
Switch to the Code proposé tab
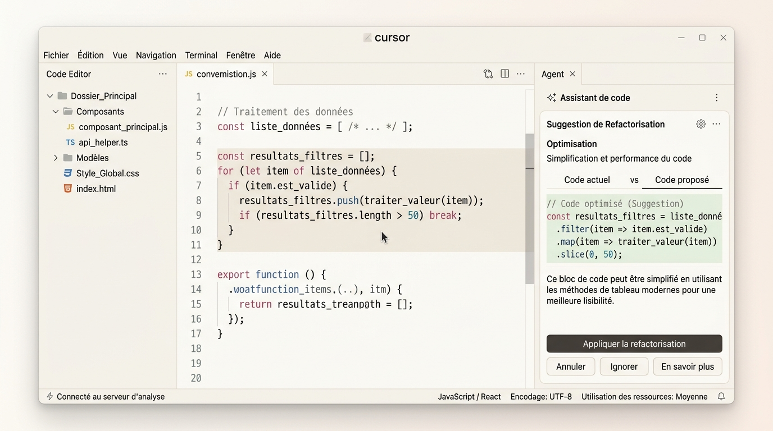click(x=682, y=180)
